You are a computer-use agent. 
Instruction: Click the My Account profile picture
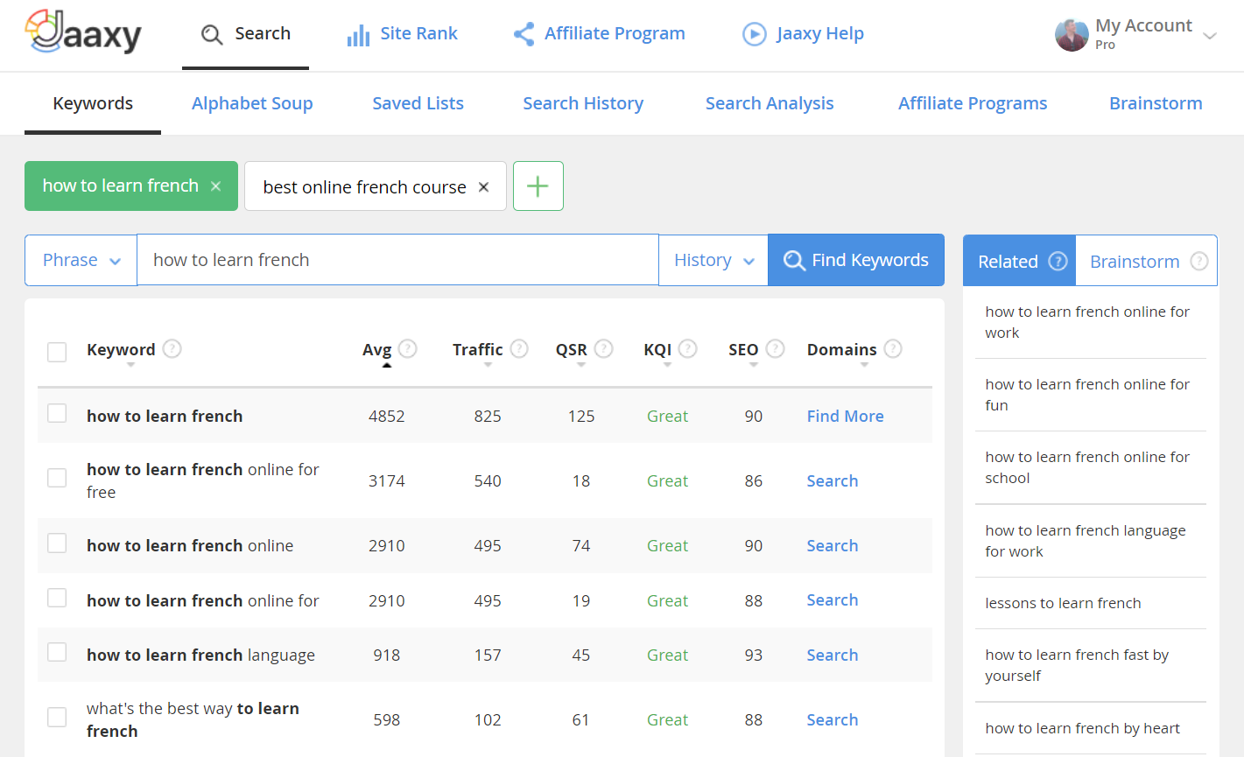[1072, 35]
